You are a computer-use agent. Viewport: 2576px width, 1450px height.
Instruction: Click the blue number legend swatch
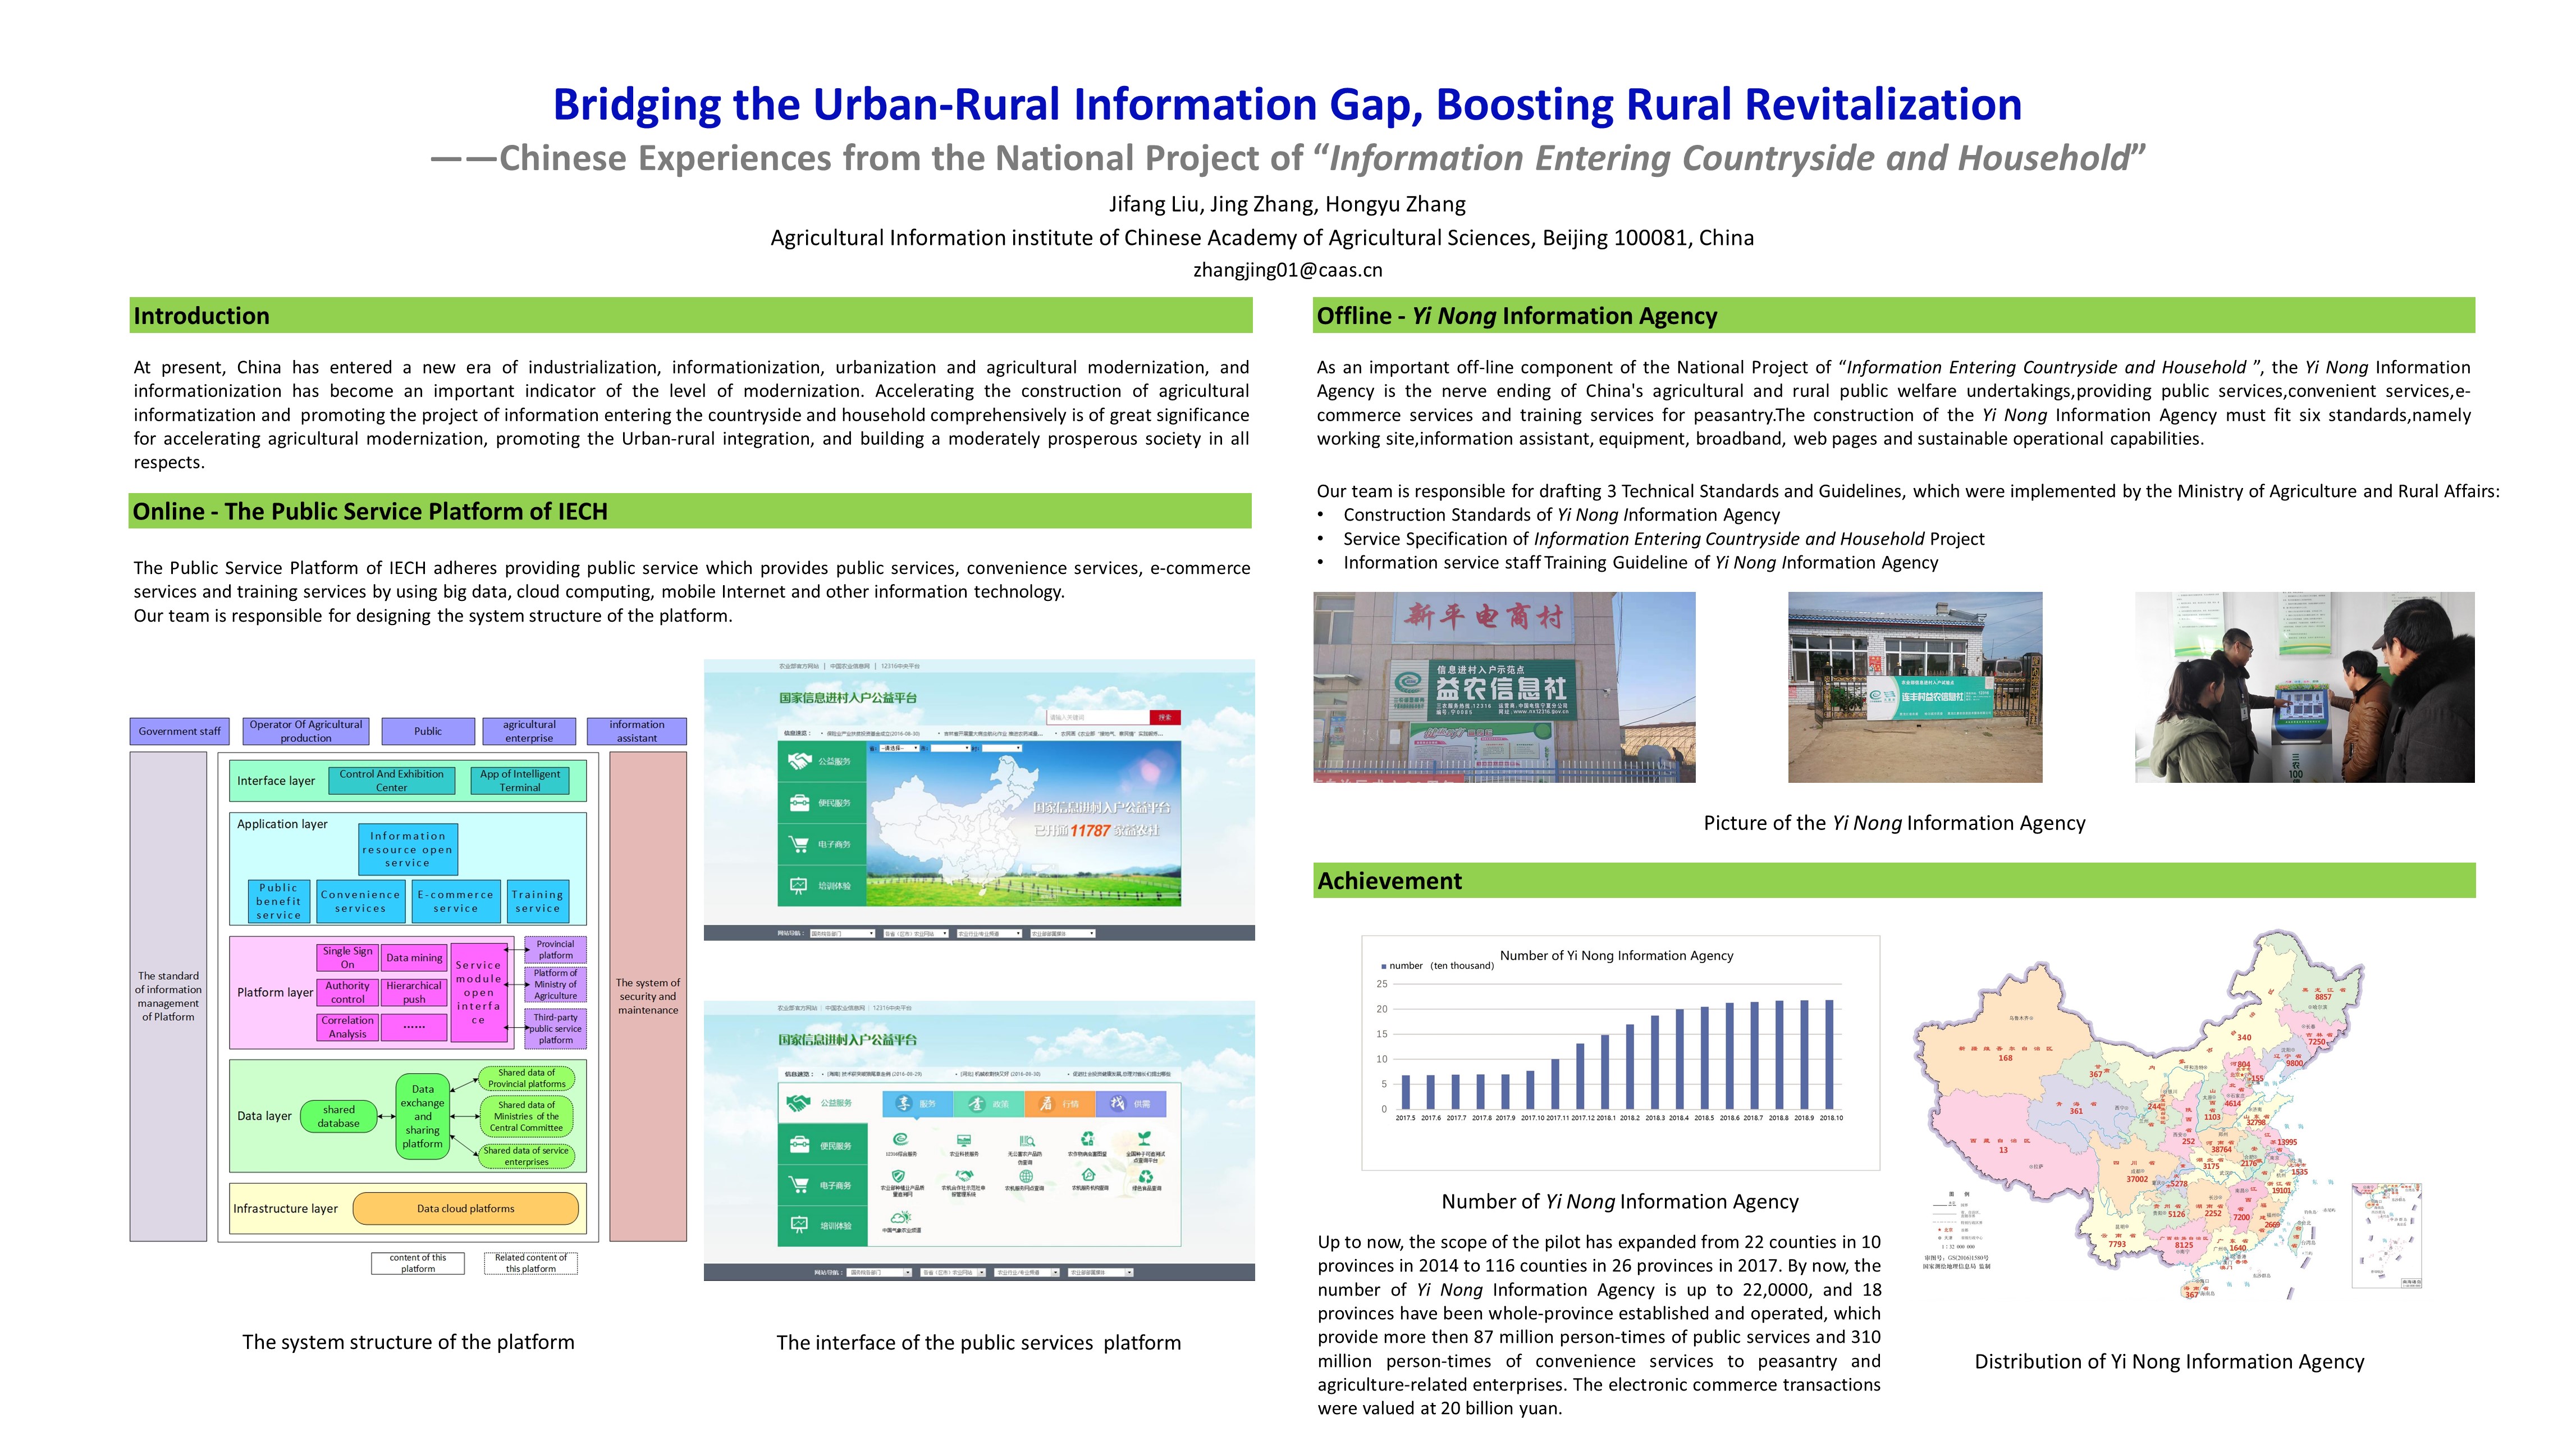(1384, 966)
